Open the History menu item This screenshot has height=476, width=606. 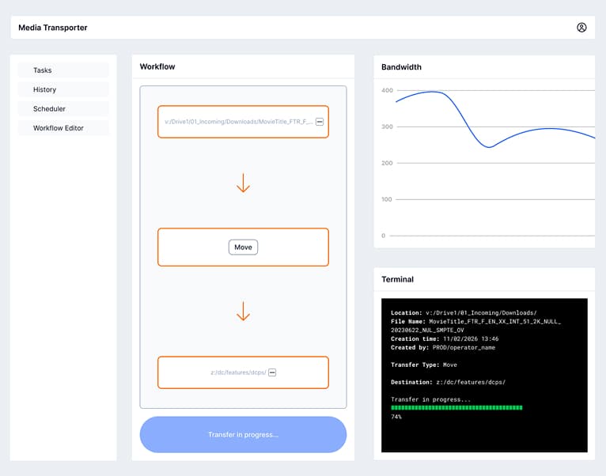tap(63, 89)
